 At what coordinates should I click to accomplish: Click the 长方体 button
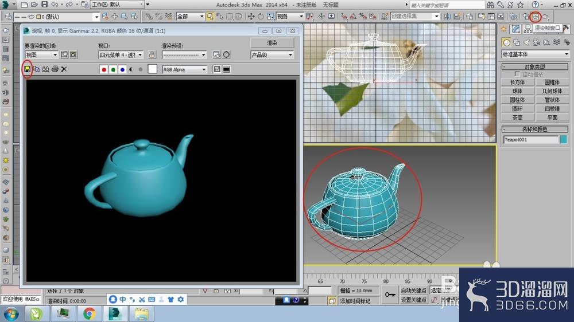(517, 83)
